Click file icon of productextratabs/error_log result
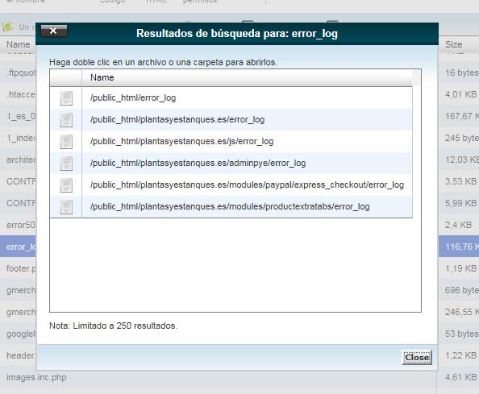The image size is (479, 394). [x=66, y=207]
